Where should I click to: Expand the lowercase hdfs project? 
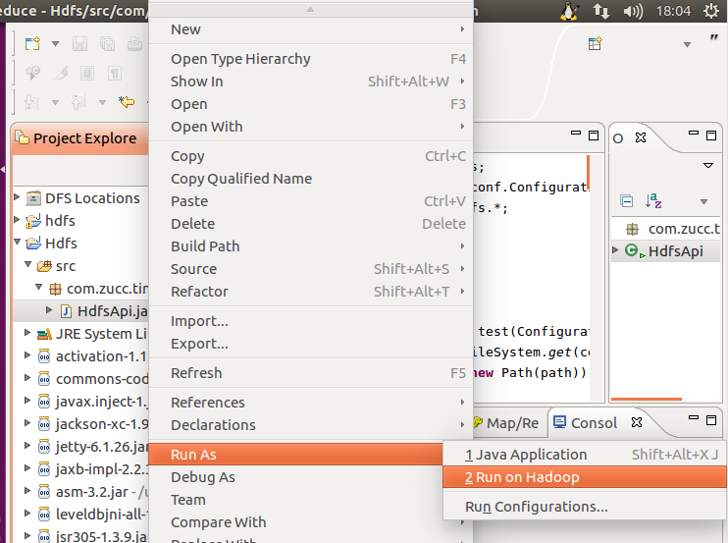pos(17,219)
